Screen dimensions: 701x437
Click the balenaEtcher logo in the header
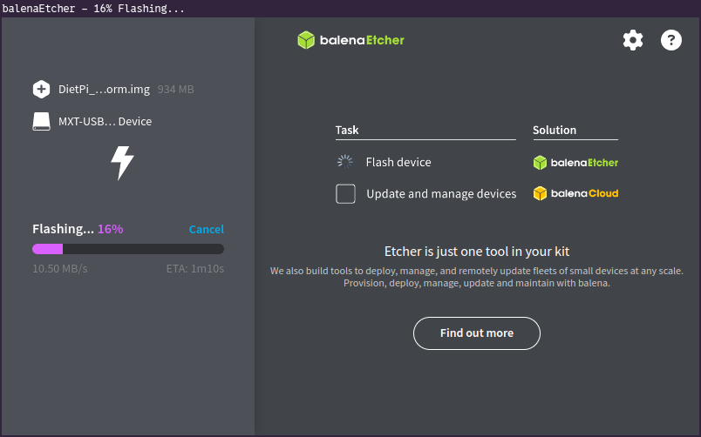click(350, 40)
